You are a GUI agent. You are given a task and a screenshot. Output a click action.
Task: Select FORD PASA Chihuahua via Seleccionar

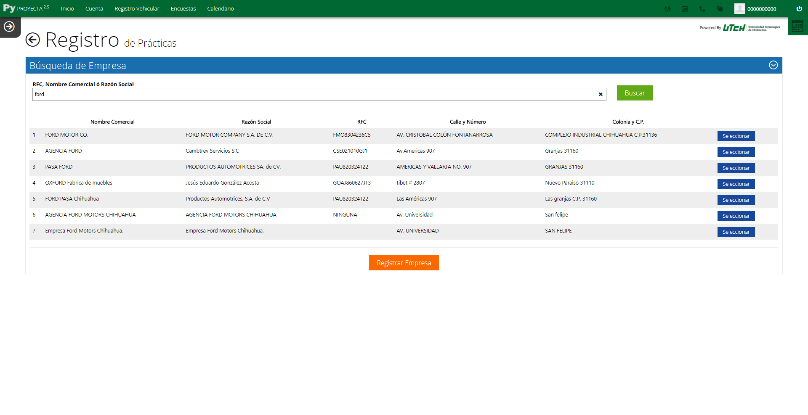click(x=736, y=200)
